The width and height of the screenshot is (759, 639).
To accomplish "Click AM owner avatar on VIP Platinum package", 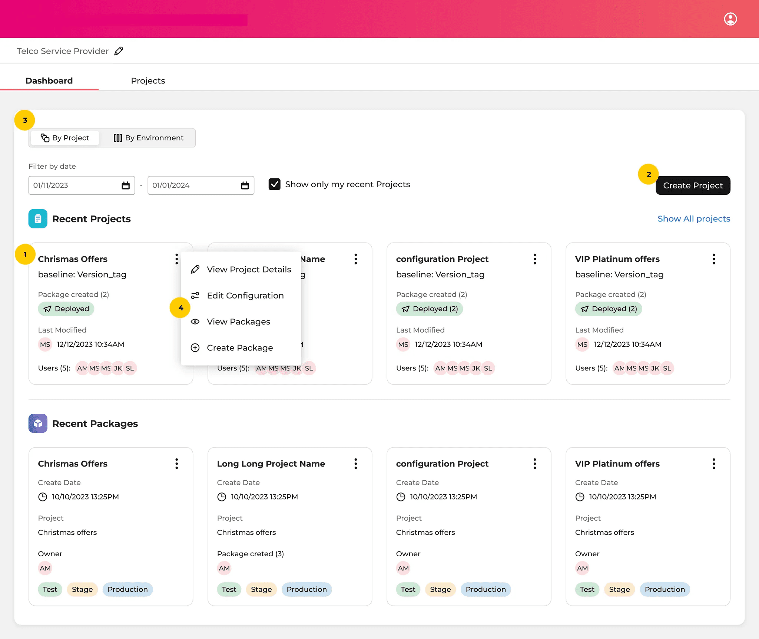I will [582, 568].
